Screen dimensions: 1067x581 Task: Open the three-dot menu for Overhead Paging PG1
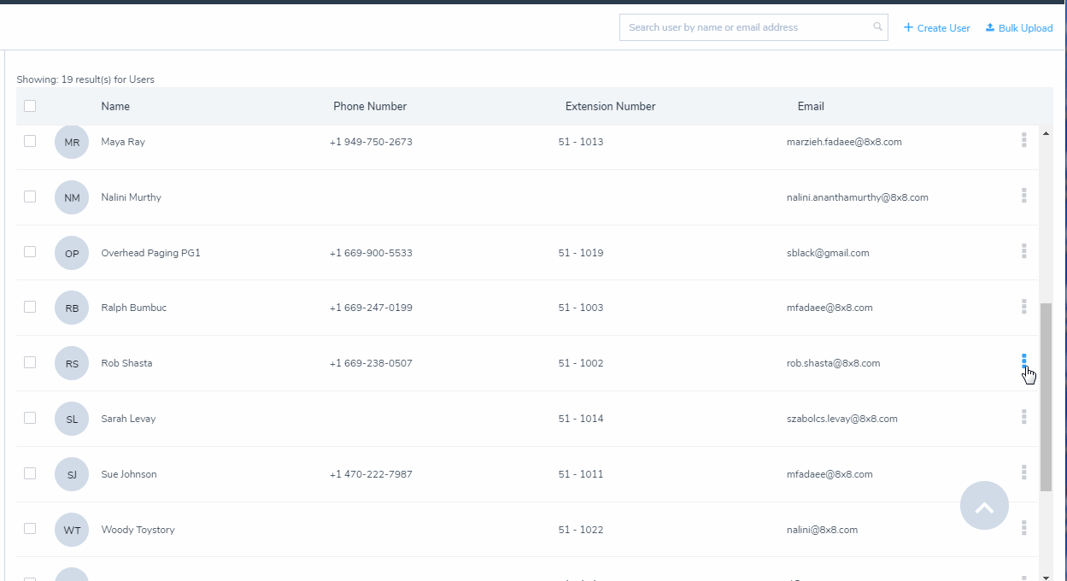pos(1023,251)
